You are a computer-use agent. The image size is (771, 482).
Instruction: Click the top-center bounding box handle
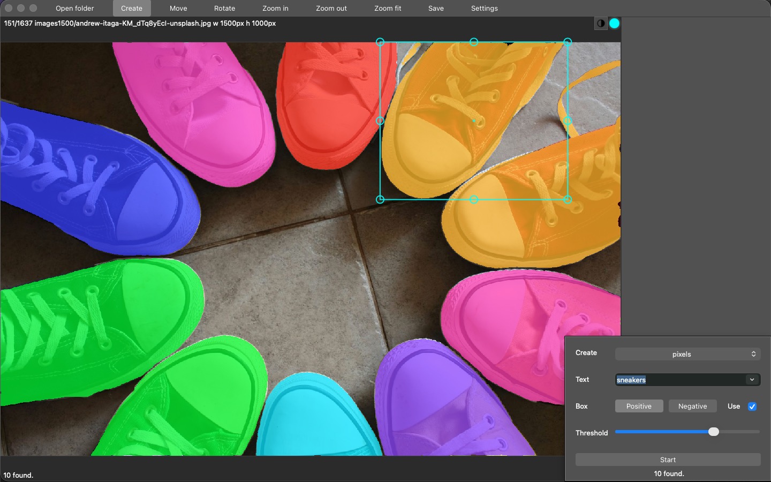(x=474, y=42)
